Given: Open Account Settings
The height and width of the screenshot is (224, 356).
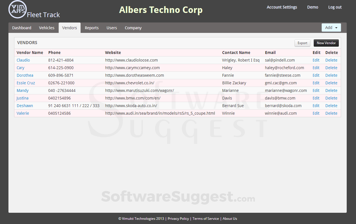Looking at the screenshot, I should (282, 7).
